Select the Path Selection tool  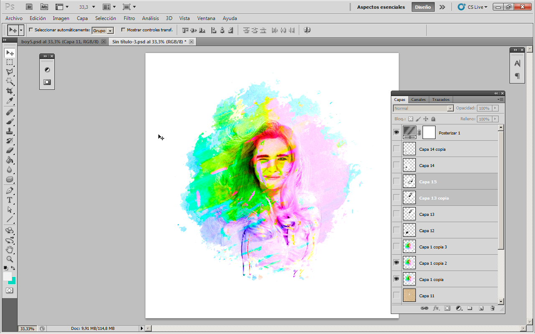(x=10, y=210)
